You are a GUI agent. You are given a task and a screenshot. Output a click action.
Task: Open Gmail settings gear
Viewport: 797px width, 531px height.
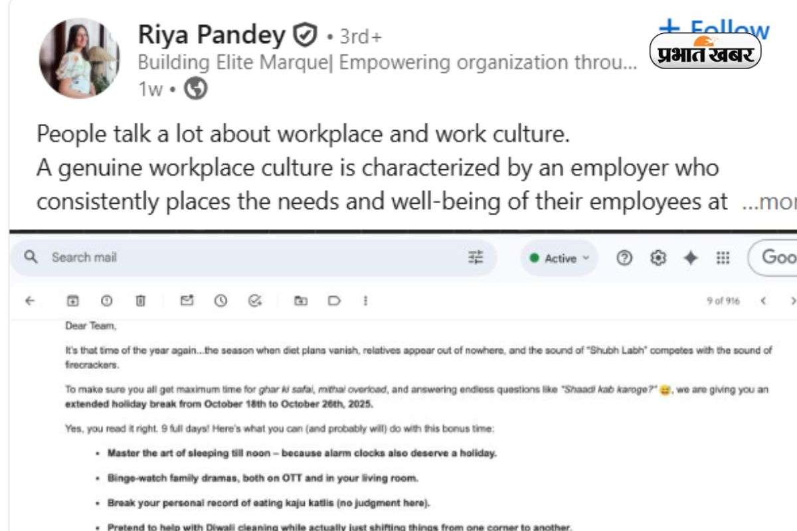(658, 258)
